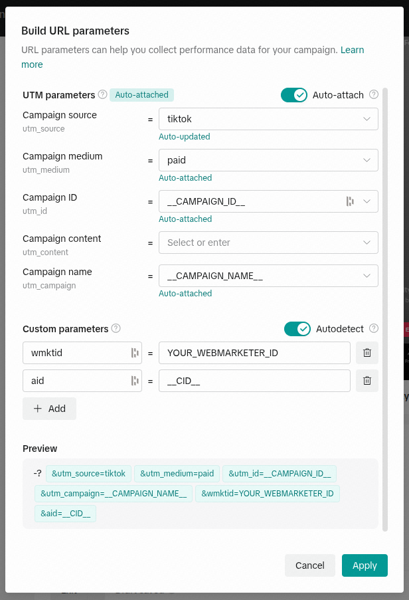Disable the Auto-attach toggle
This screenshot has width=409, height=600.
(x=294, y=95)
